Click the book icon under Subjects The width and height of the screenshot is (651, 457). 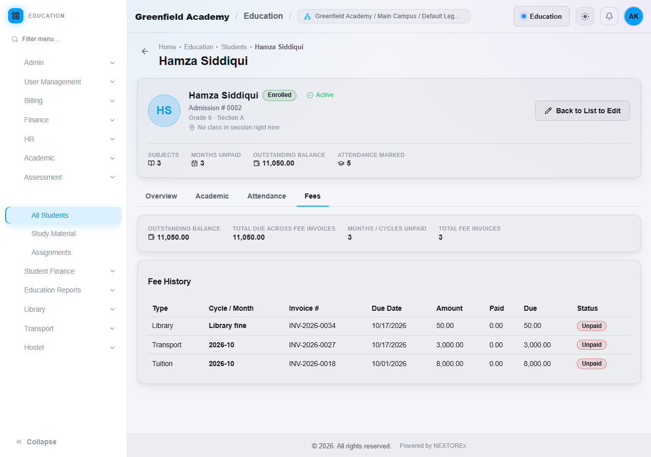click(x=151, y=164)
